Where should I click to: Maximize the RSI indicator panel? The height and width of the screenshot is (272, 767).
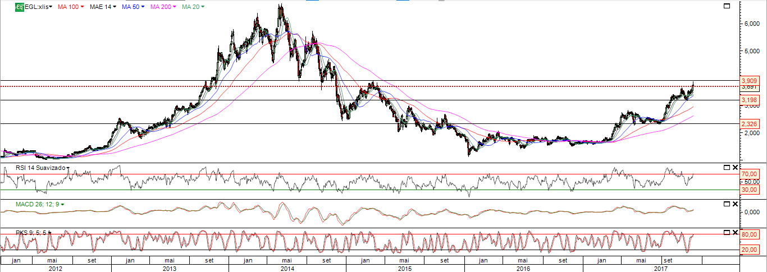pyautogui.click(x=726, y=167)
